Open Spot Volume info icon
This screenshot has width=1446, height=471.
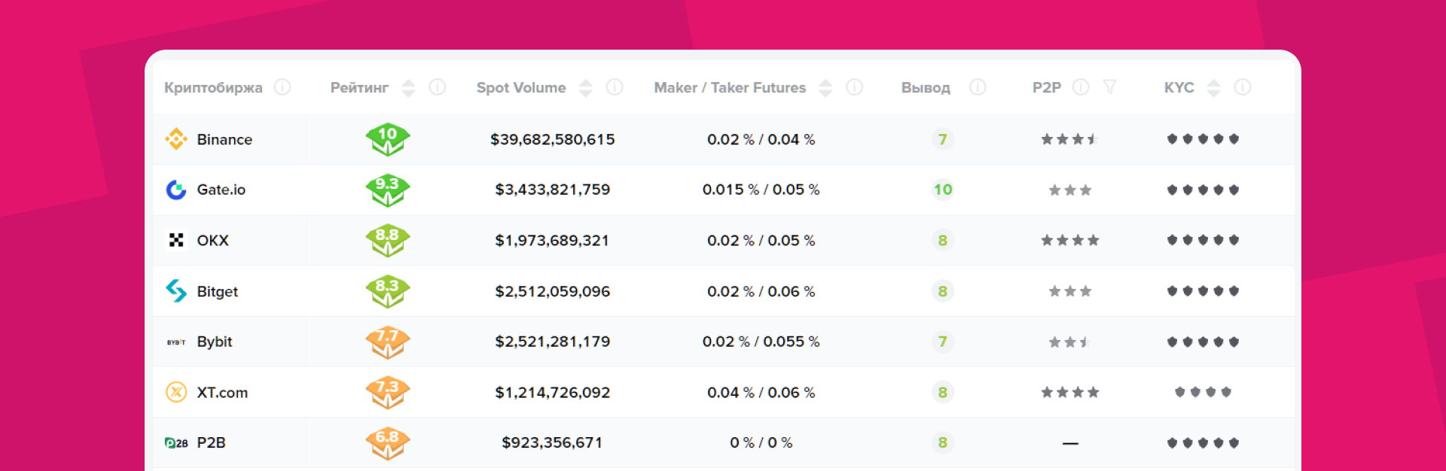615,87
